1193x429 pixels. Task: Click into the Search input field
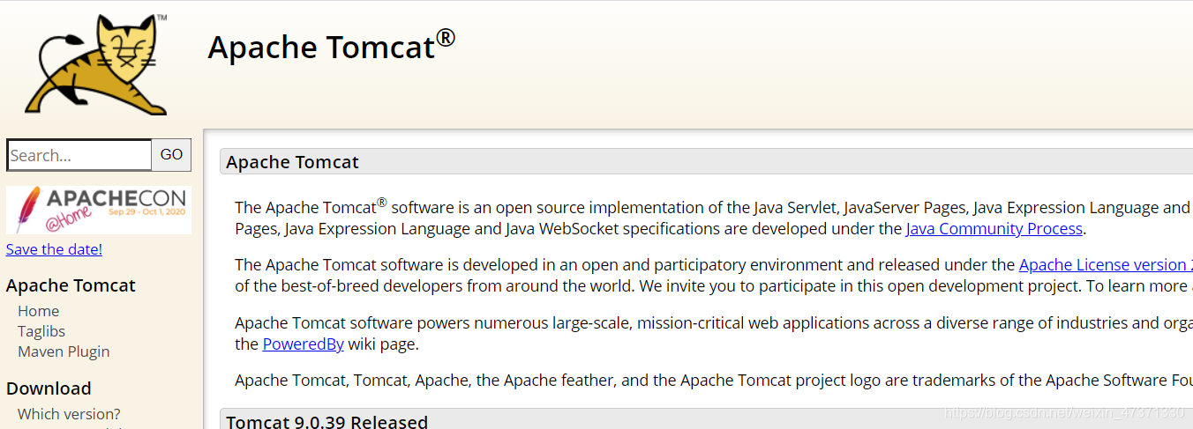[x=79, y=155]
